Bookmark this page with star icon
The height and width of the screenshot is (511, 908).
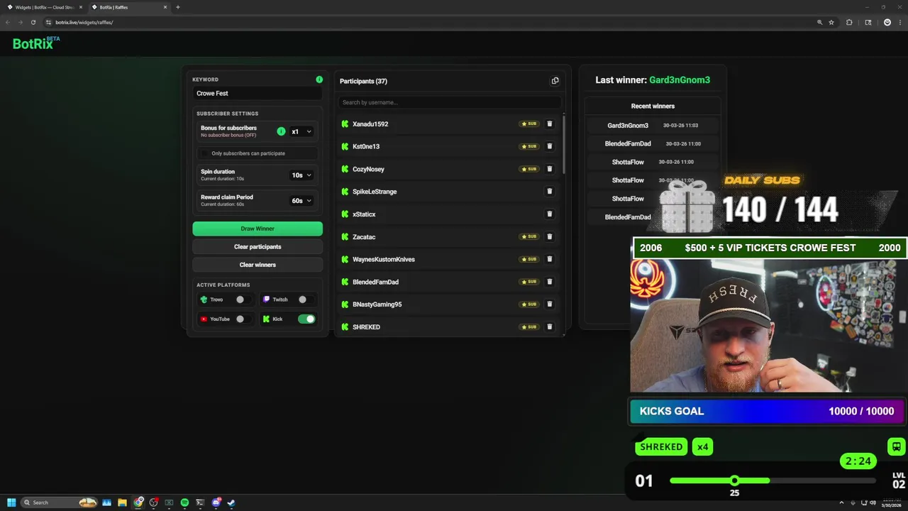click(x=831, y=22)
